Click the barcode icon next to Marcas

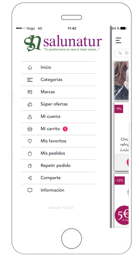point(30,92)
